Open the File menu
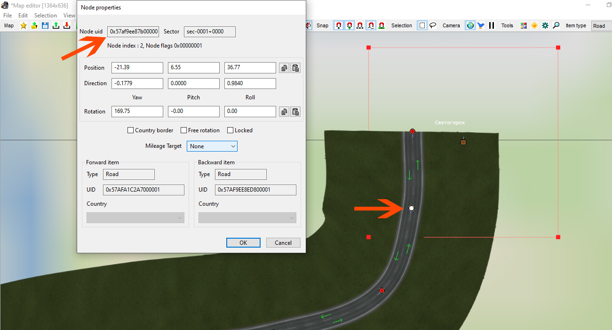The width and height of the screenshot is (612, 330). pos(8,16)
